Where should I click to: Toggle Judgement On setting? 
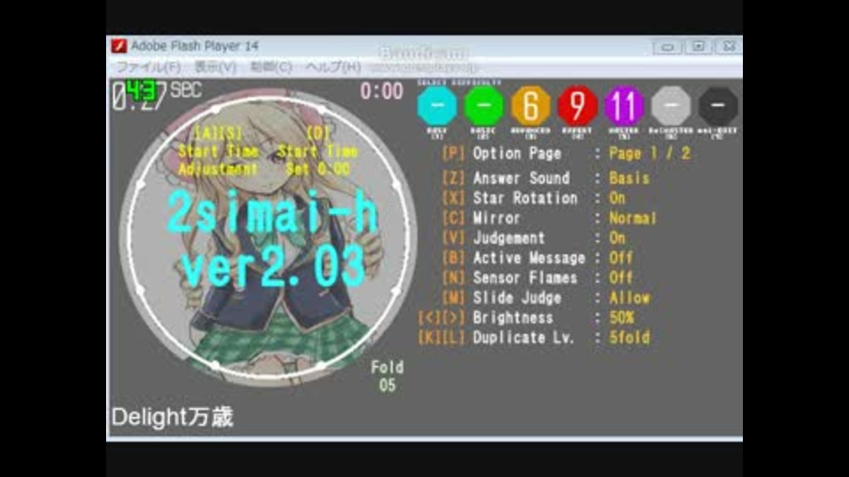(x=617, y=238)
